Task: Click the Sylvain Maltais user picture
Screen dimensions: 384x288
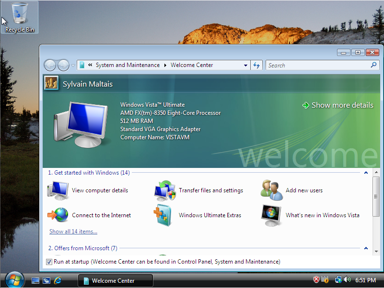Action: pos(51,83)
